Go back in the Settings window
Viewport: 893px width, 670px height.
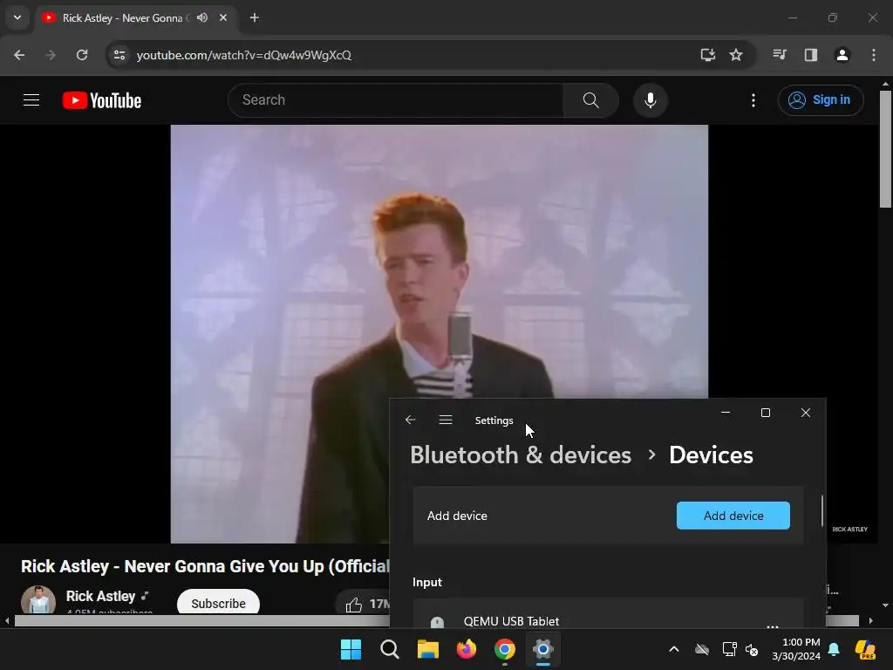tap(410, 420)
